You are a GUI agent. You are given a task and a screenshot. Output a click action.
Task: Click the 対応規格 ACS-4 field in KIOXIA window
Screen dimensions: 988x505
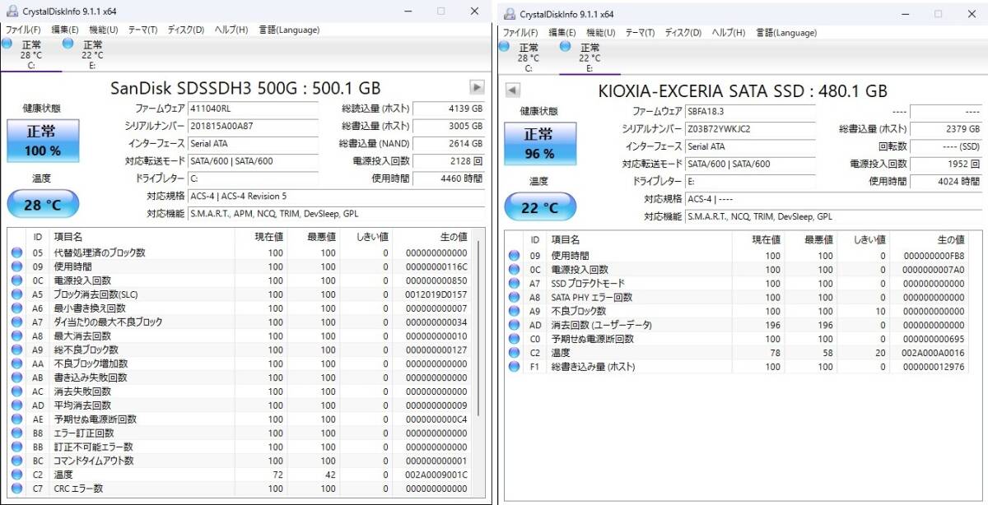833,199
